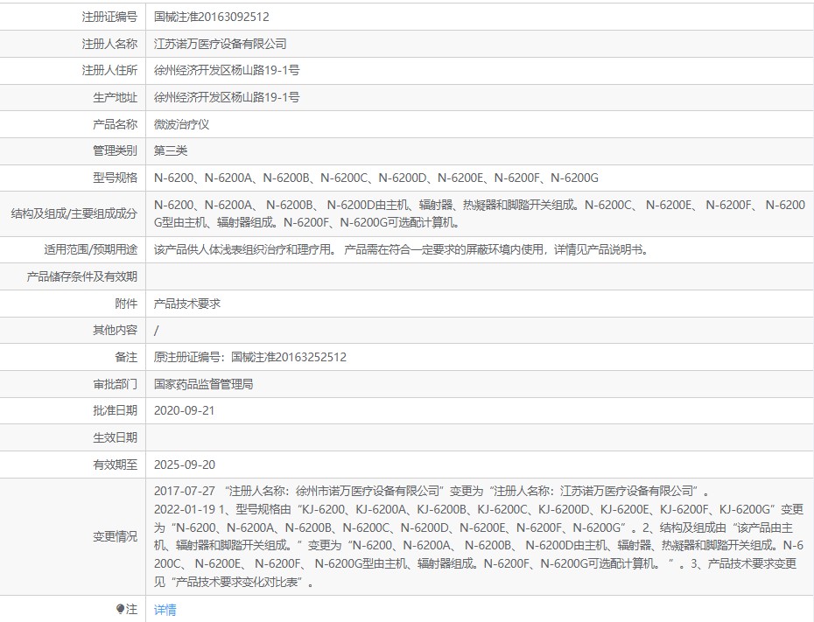
Task: Click the 注册人住所 address 徐州经济开发区杨山路19-1号
Action: pyautogui.click(x=227, y=70)
